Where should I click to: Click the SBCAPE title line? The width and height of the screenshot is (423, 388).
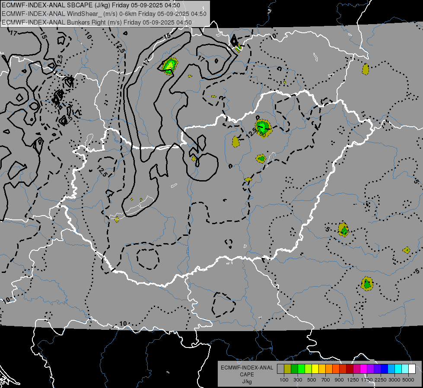point(91,5)
